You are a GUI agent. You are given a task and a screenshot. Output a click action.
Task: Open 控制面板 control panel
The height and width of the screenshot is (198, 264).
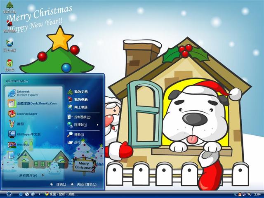point(79,117)
